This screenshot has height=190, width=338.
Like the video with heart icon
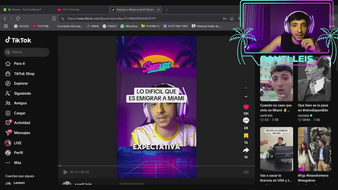pos(246,107)
